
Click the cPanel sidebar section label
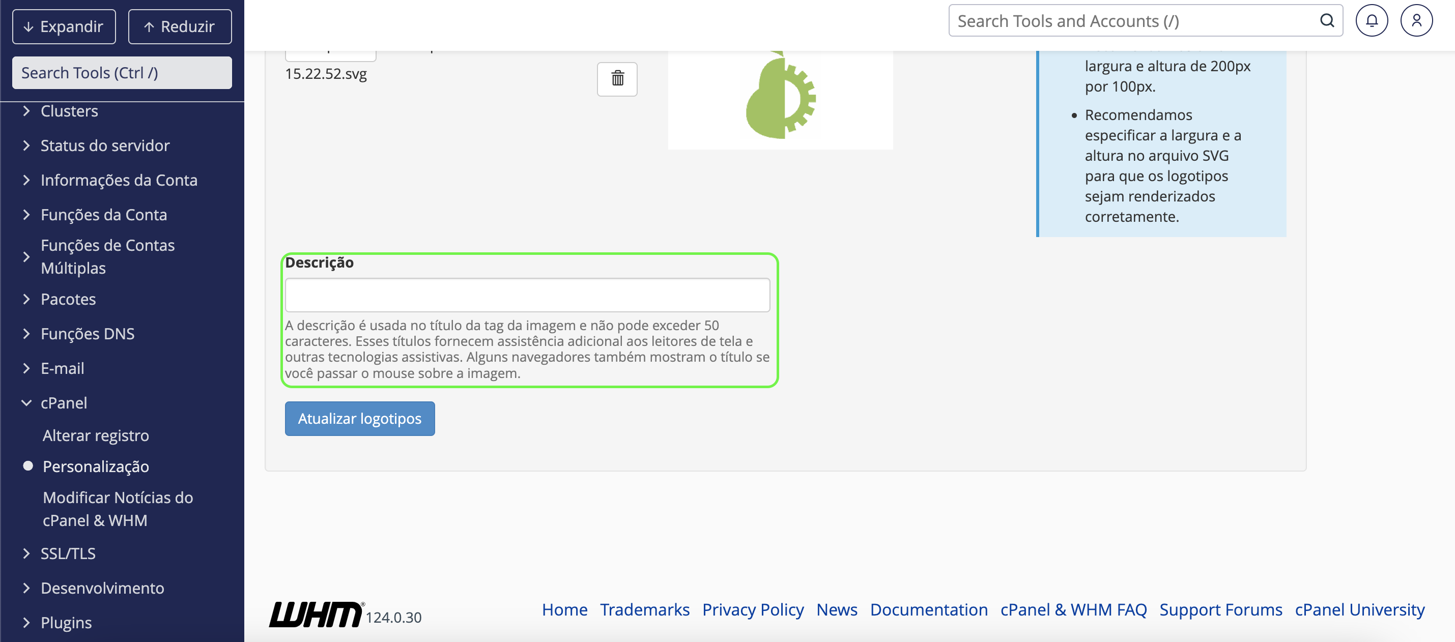tap(64, 403)
